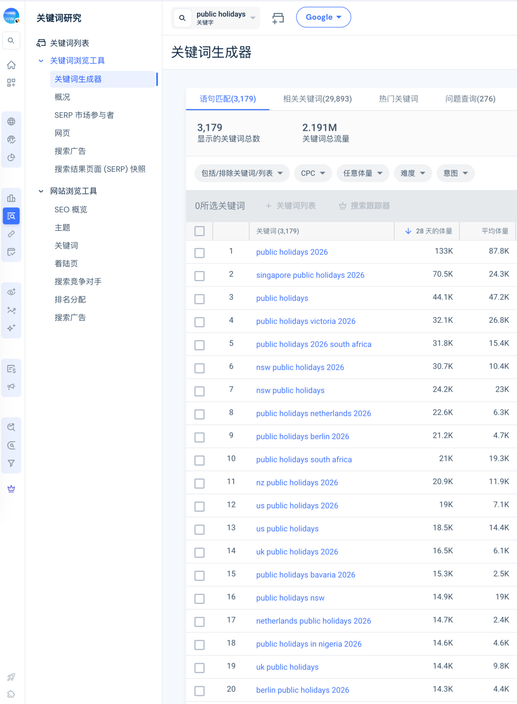The image size is (517, 704).
Task: Open the link chain icon in sidebar
Action: 11,234
